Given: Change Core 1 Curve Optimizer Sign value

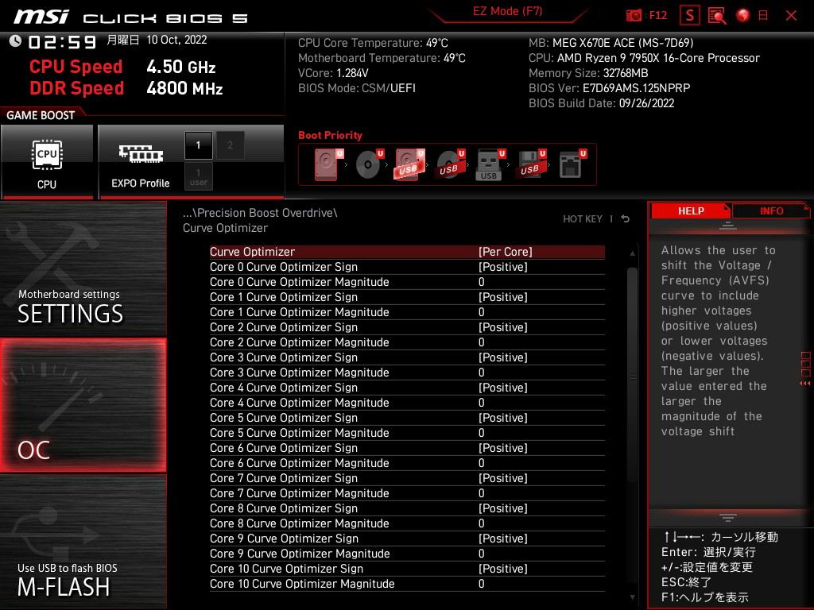Looking at the screenshot, I should pos(502,297).
